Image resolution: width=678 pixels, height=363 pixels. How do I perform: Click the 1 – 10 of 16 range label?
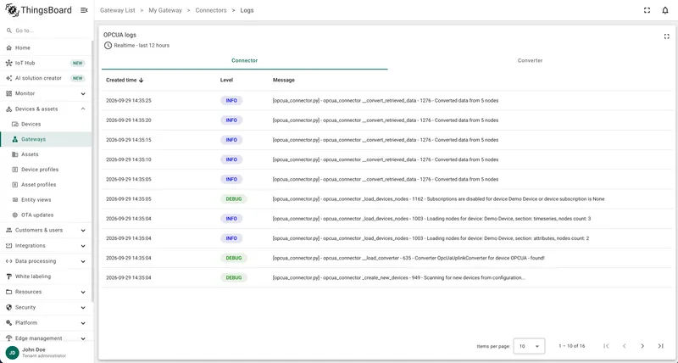point(571,346)
